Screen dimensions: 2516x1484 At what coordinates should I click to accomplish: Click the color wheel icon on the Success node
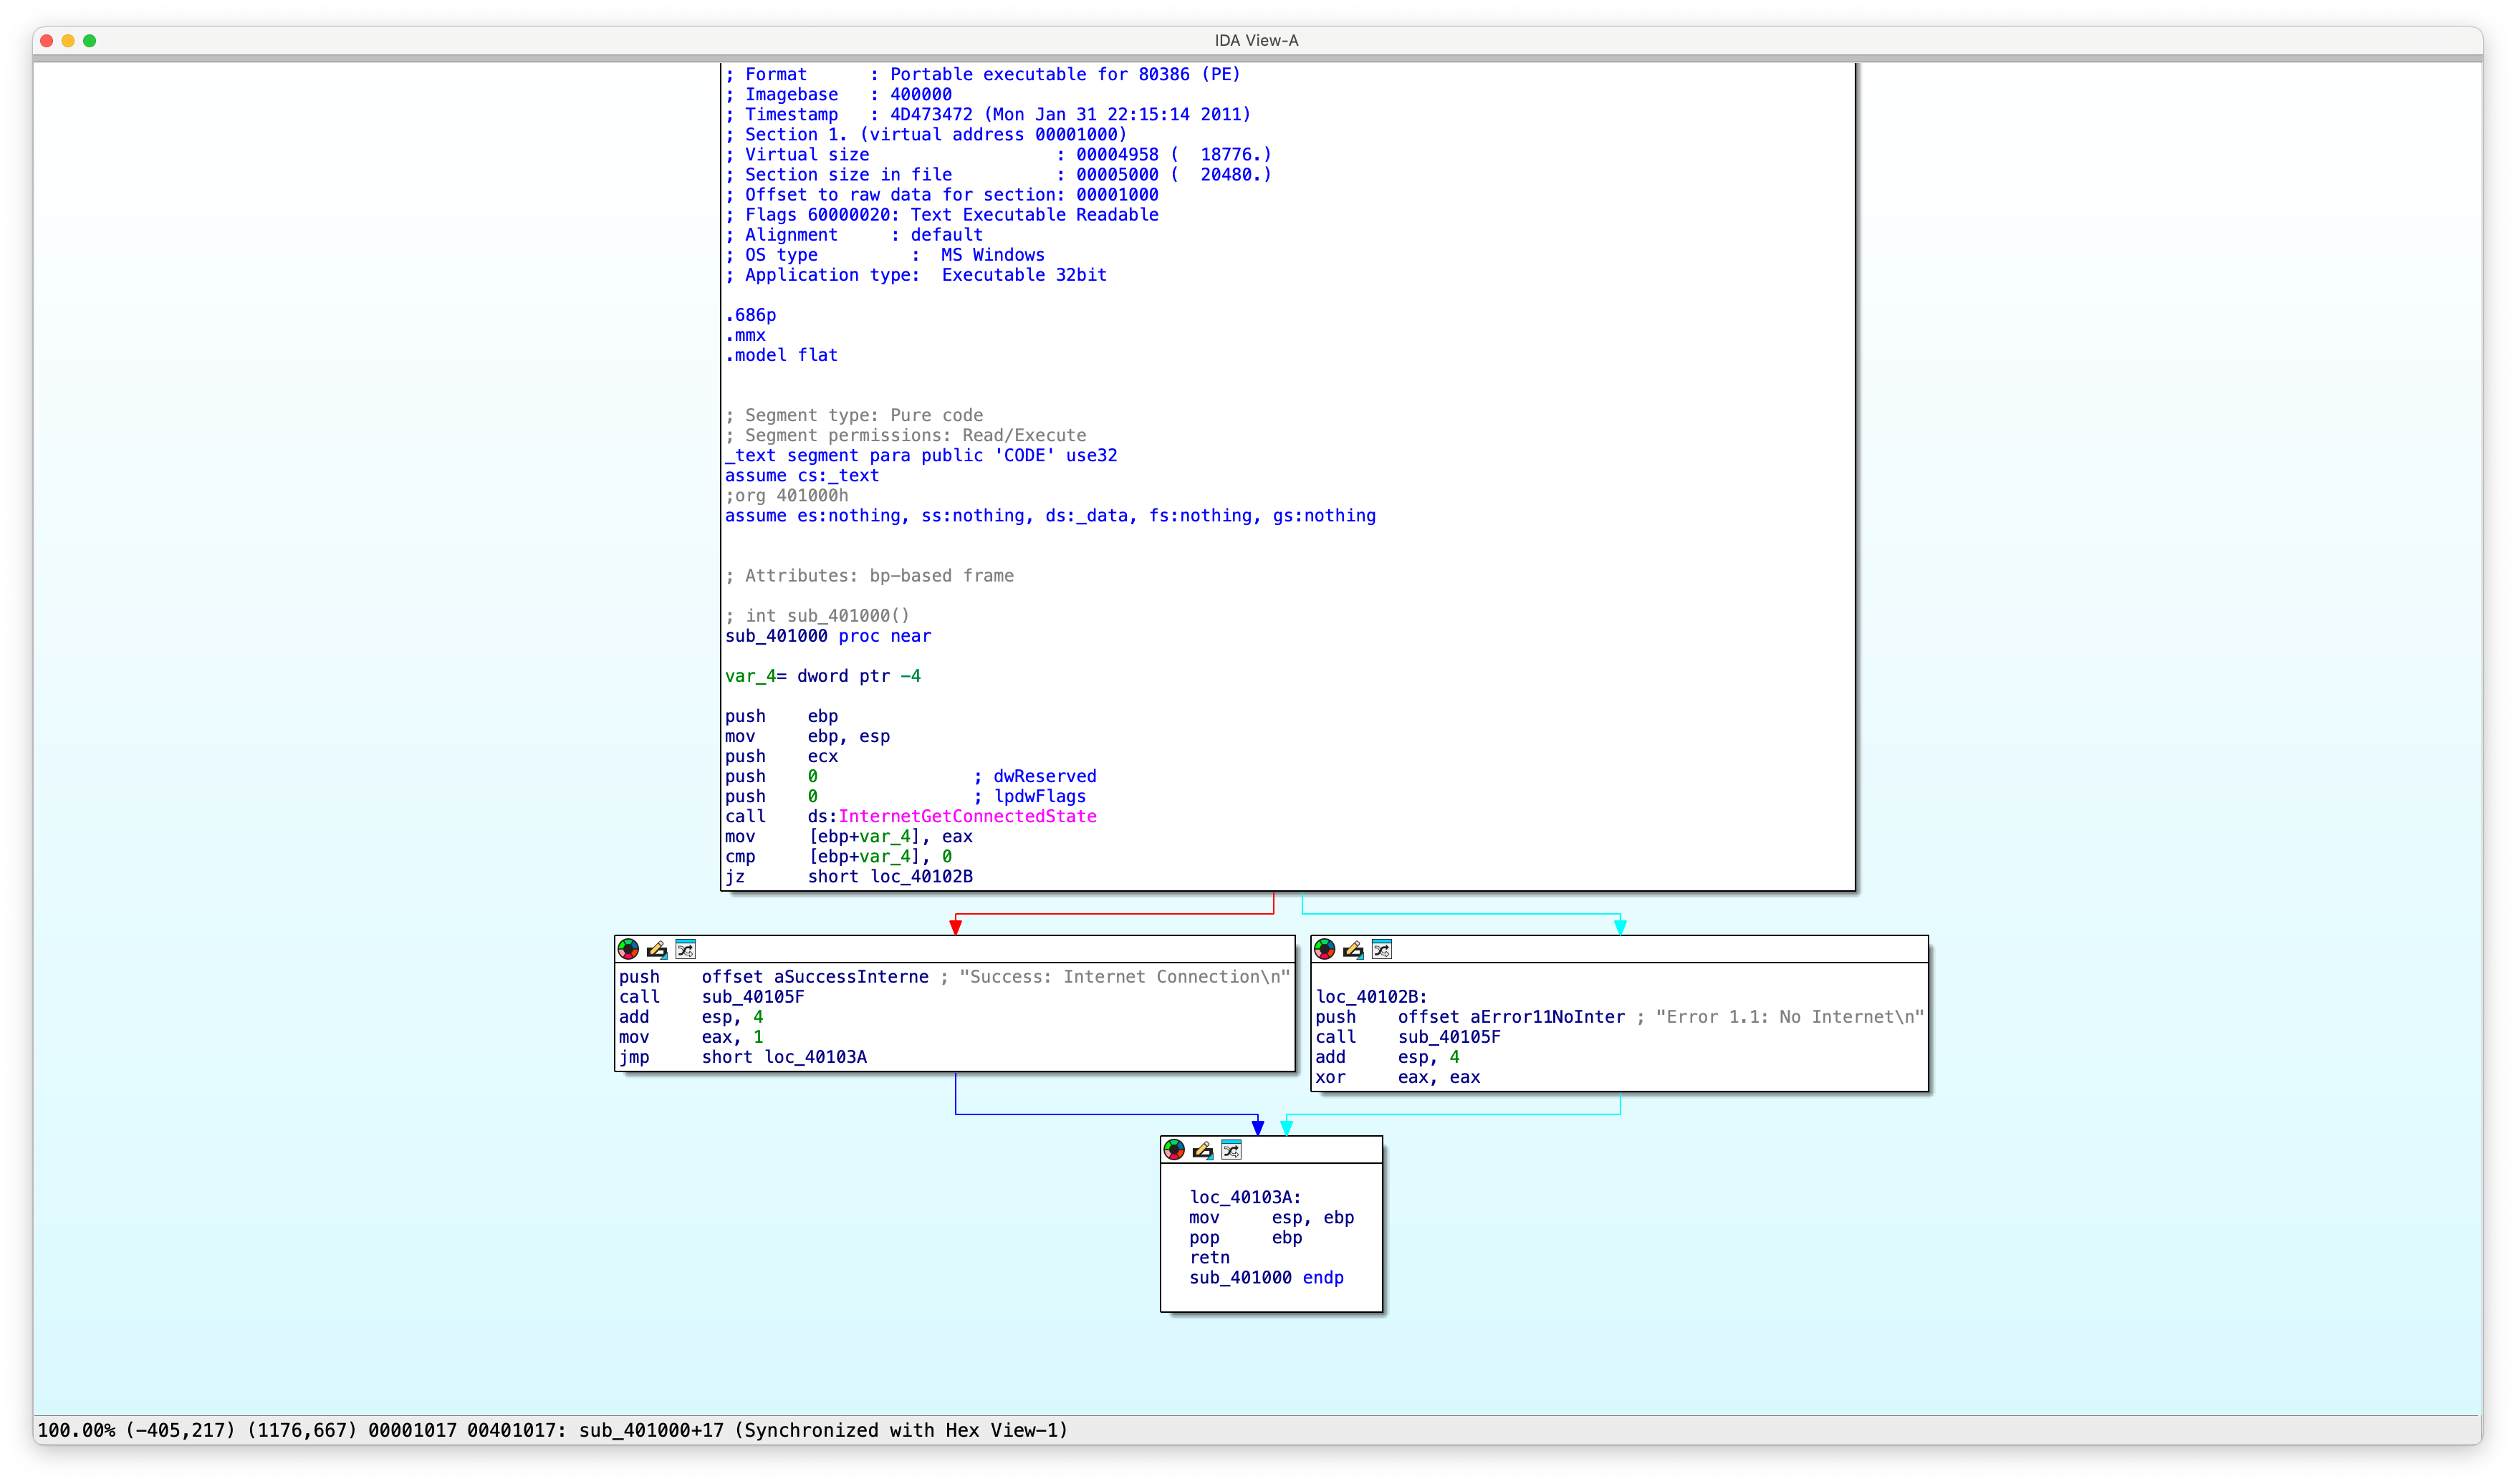click(x=628, y=949)
